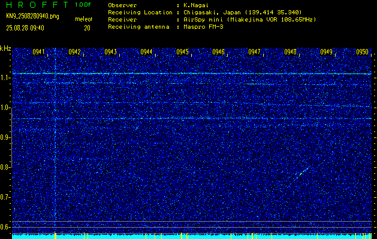Click the kHz axis unit label
Image resolution: width=377 pixels, height=239 pixels.
coord(5,48)
